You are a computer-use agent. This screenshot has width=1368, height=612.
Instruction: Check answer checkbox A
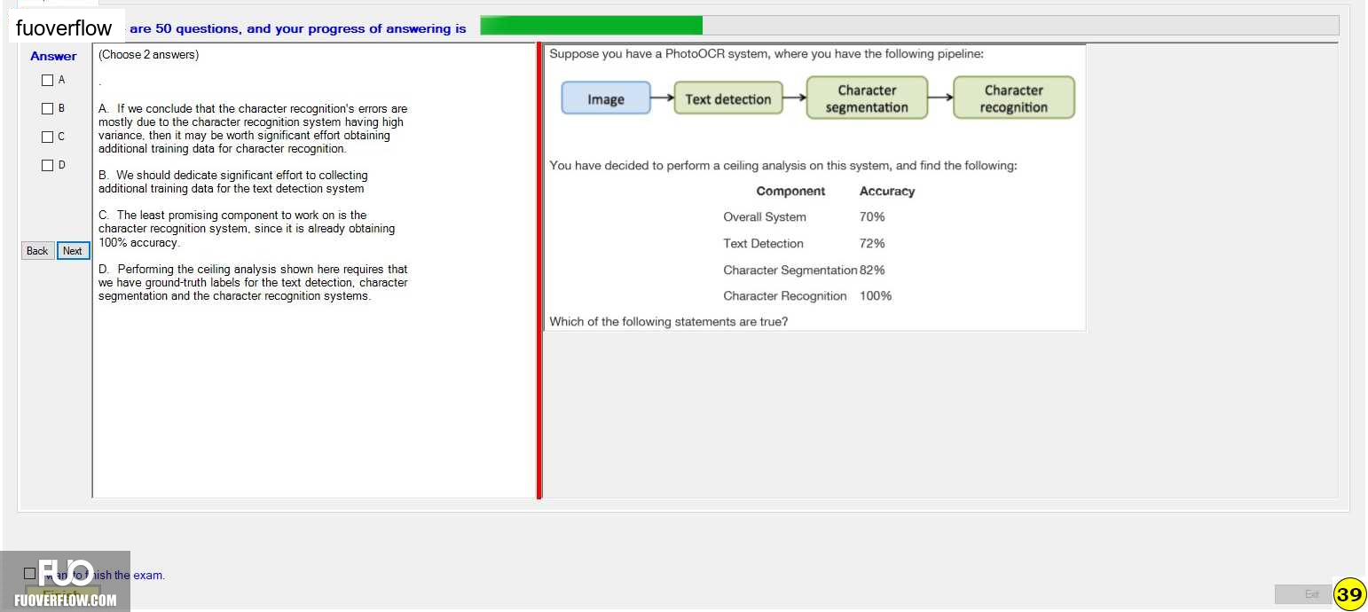[x=48, y=81]
